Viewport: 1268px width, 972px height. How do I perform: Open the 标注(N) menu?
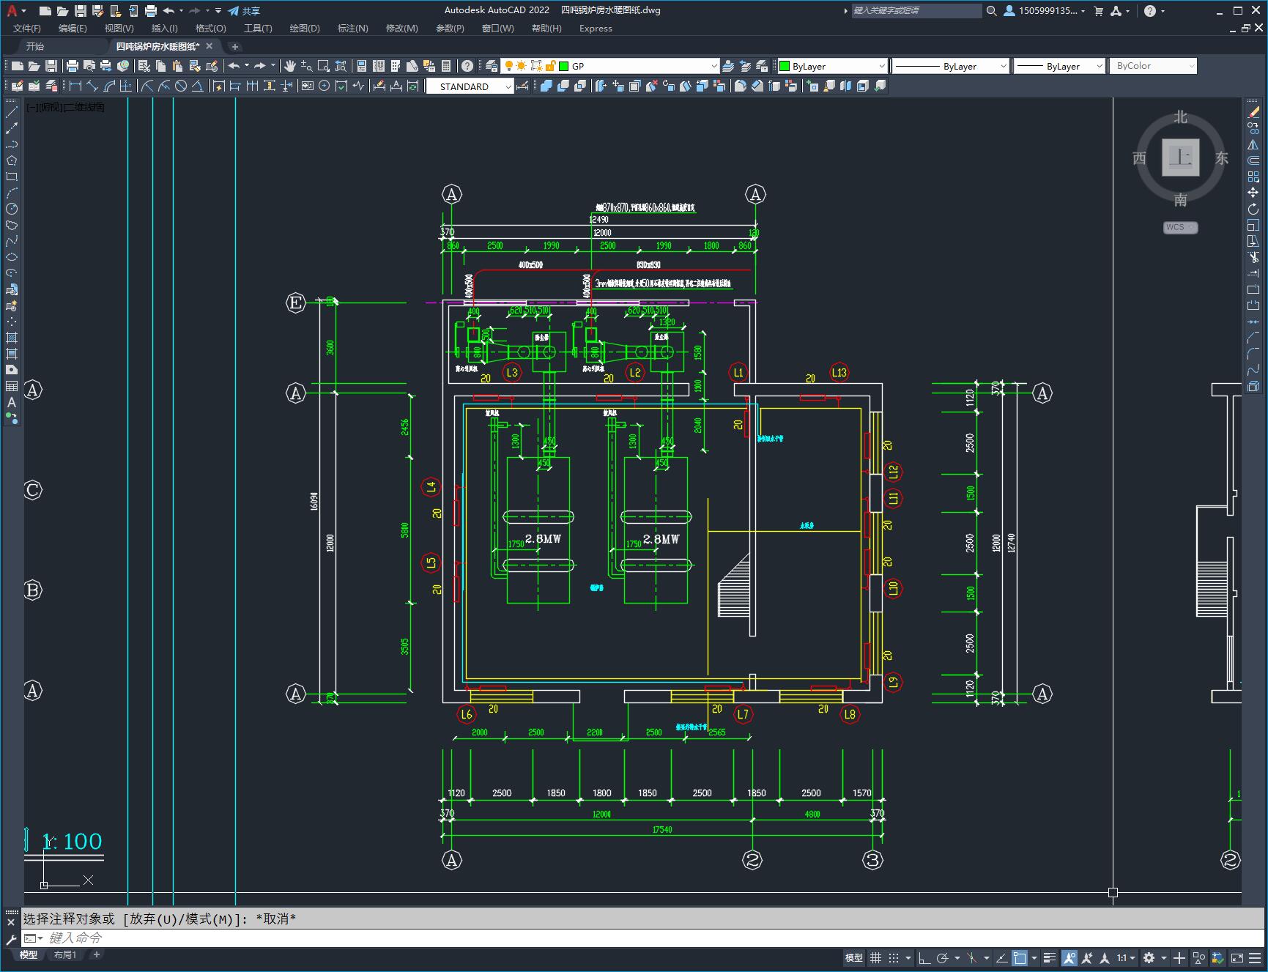coord(352,29)
